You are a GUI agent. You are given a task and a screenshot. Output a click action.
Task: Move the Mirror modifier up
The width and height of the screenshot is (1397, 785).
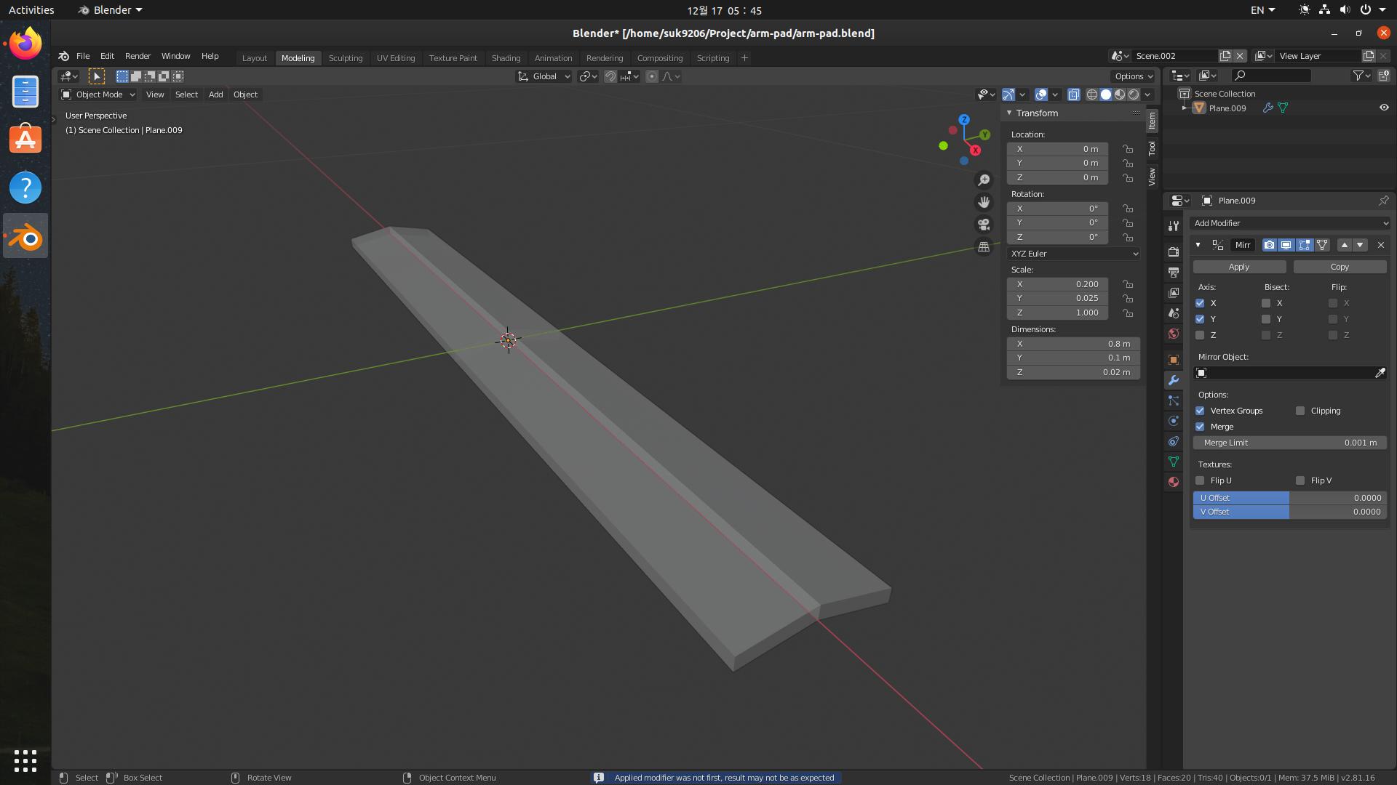pos(1345,245)
